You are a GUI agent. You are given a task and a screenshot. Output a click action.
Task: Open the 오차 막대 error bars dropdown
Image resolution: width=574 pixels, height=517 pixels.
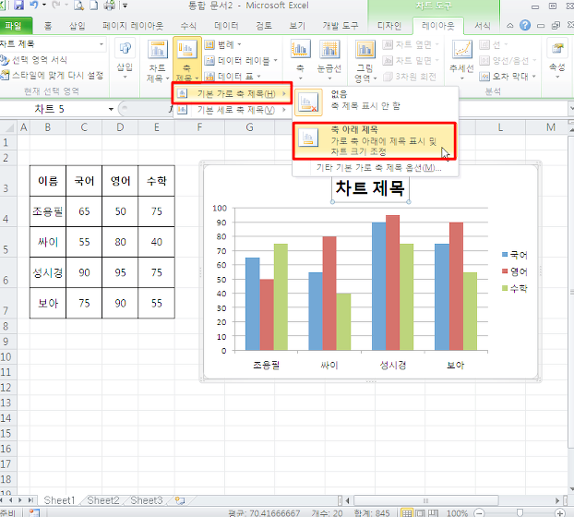pos(508,76)
